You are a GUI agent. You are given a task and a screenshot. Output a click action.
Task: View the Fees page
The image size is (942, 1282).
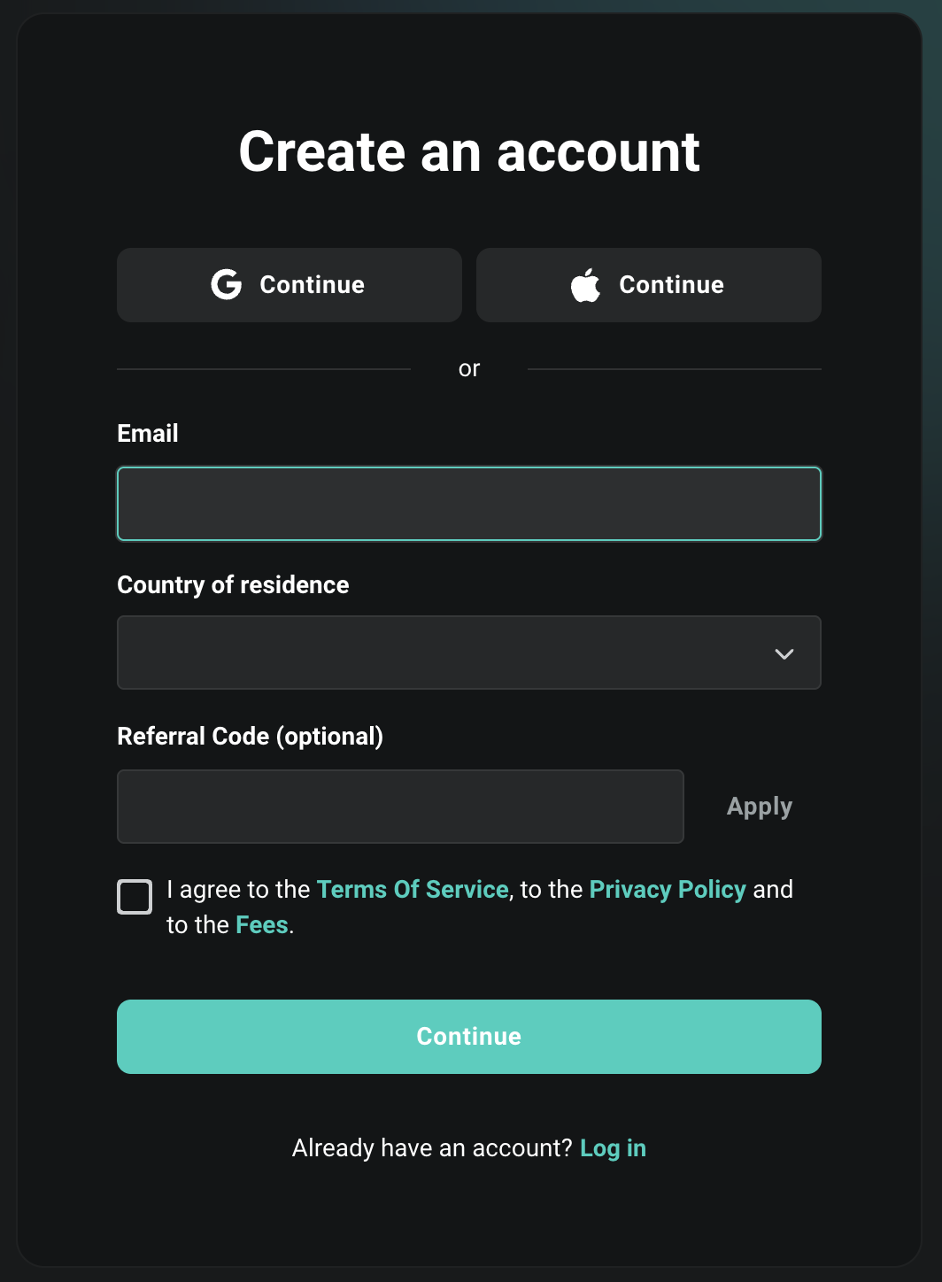(x=261, y=924)
